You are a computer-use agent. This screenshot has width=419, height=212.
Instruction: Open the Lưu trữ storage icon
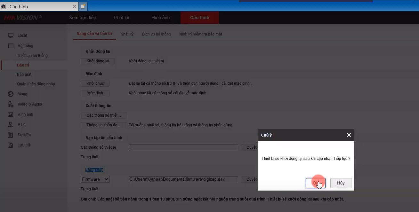[x=11, y=145]
